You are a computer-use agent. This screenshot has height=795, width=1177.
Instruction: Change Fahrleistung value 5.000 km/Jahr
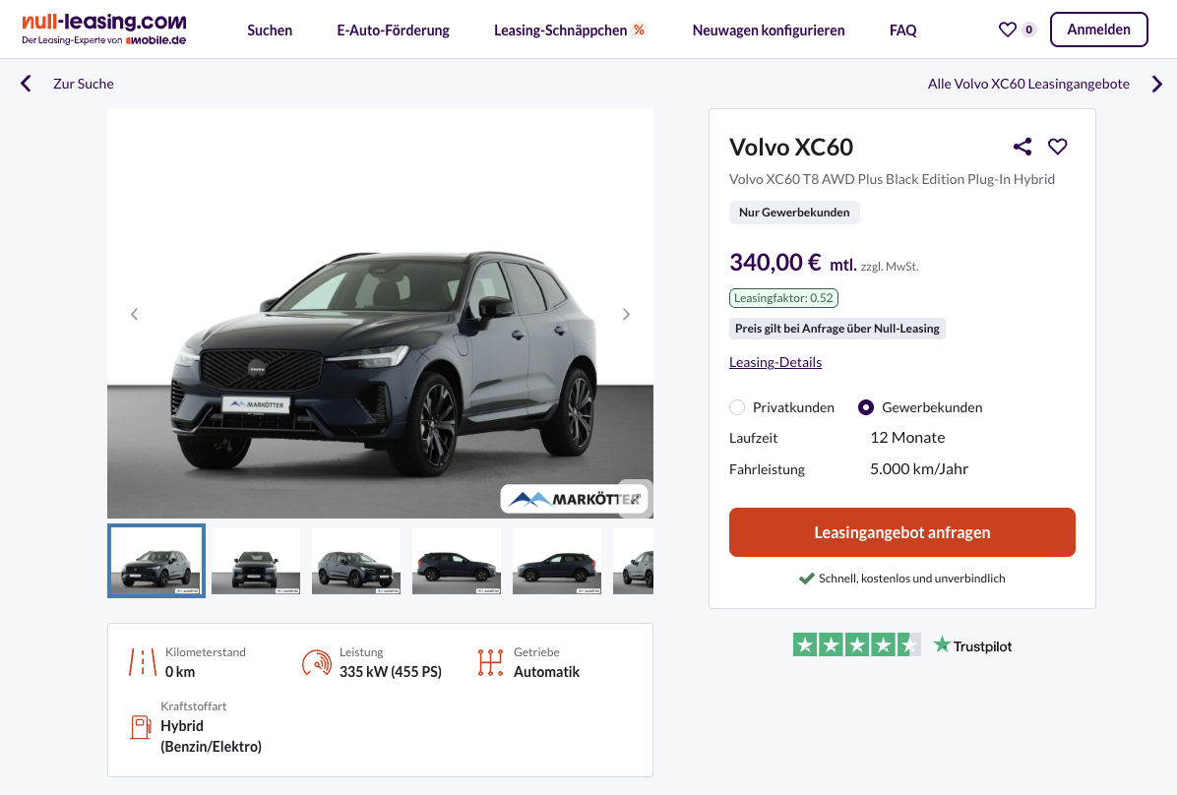pos(919,469)
